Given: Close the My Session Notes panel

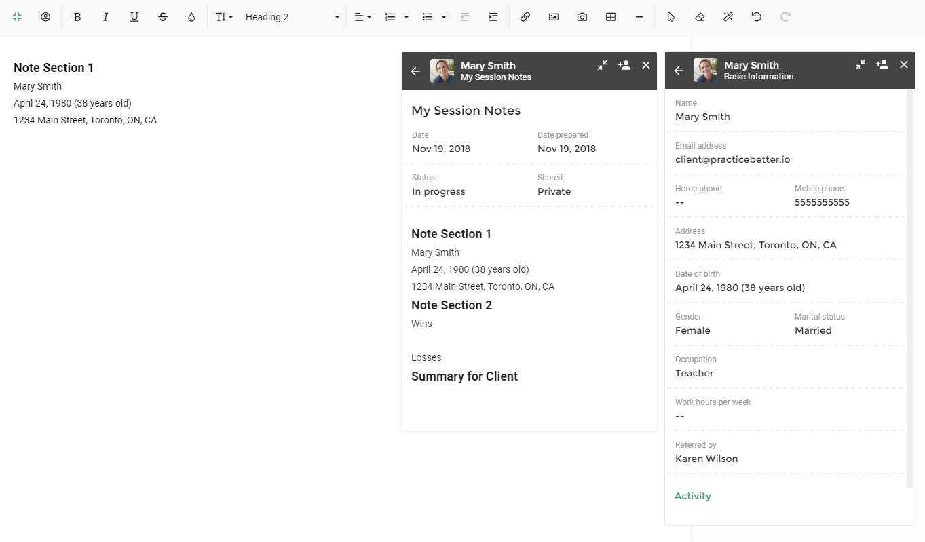Looking at the screenshot, I should coord(646,65).
